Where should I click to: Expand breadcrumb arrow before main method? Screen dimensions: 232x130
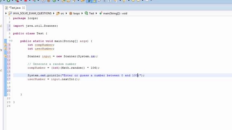[x=96, y=13]
